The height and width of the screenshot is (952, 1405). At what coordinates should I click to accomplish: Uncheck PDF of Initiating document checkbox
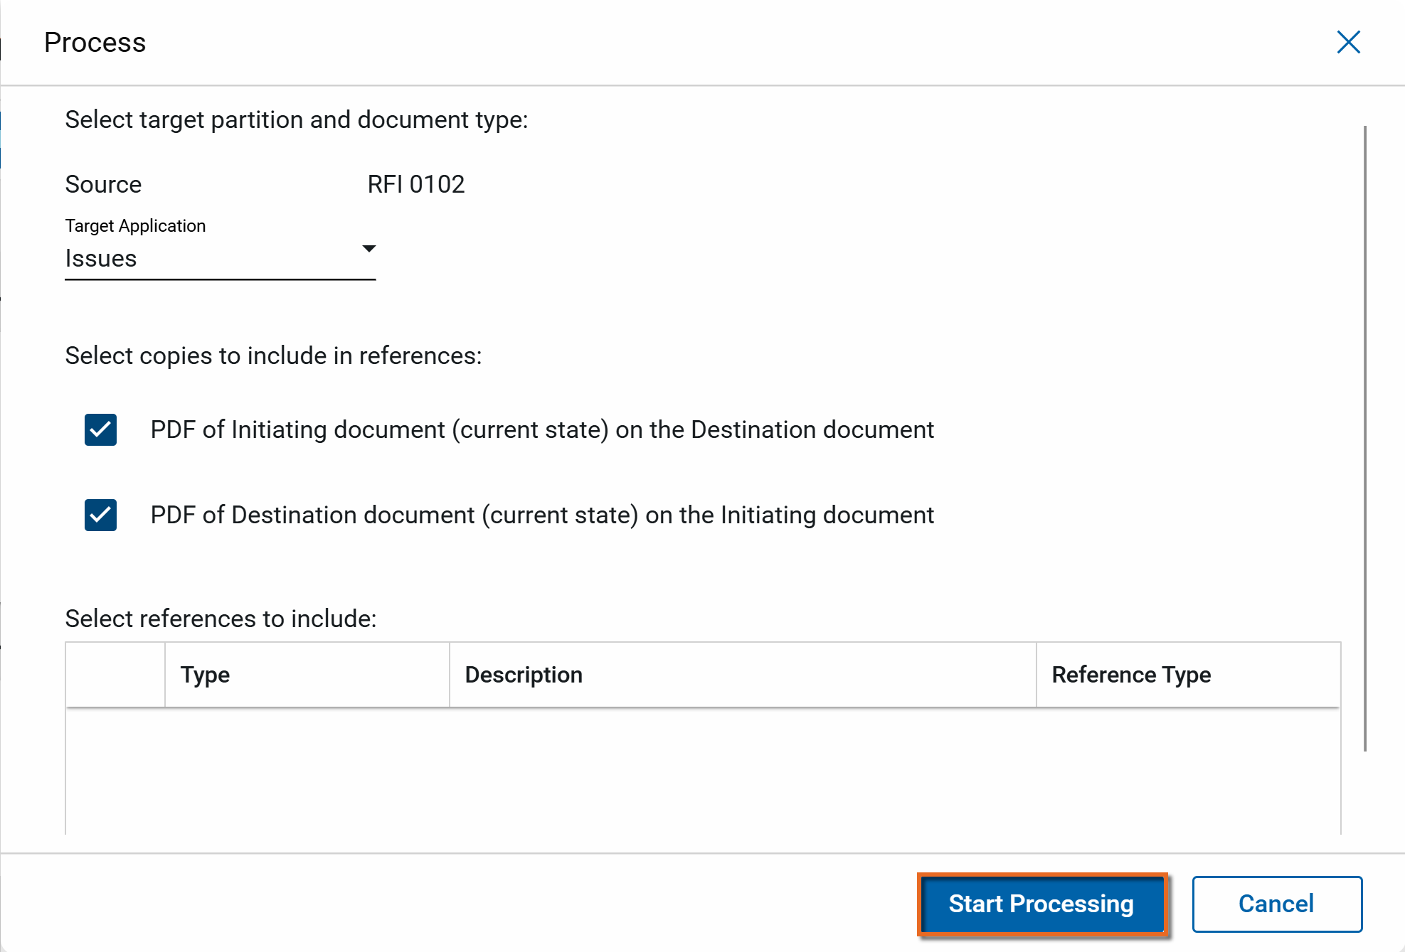tap(100, 430)
